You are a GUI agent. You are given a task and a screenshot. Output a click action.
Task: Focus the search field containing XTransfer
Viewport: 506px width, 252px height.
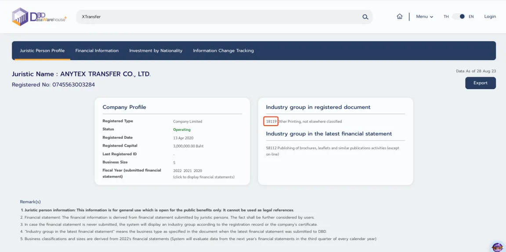point(220,17)
